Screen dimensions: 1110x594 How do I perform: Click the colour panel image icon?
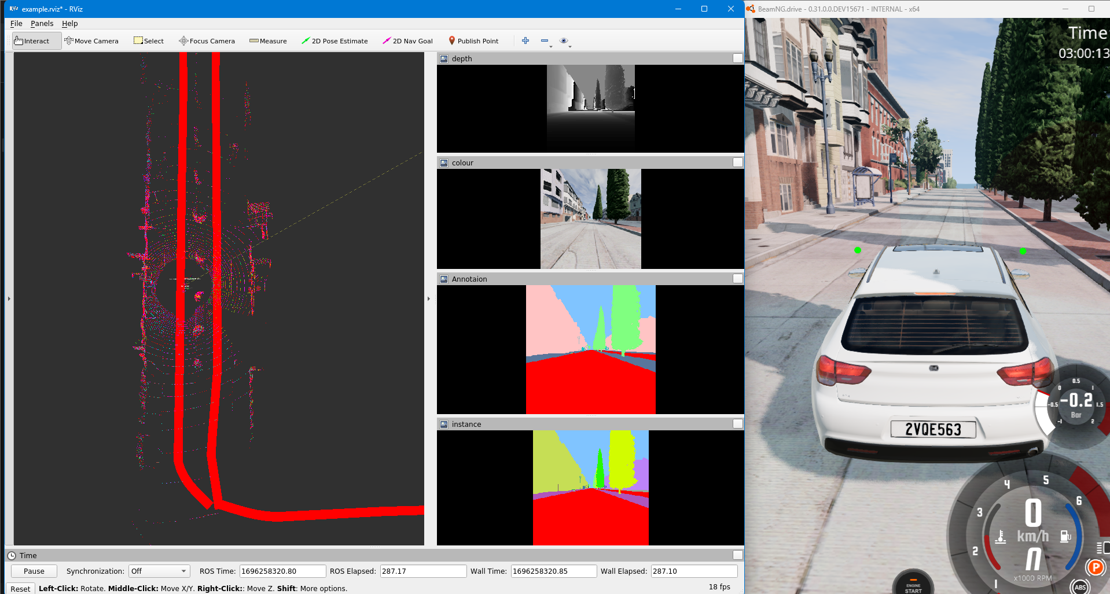tap(444, 163)
